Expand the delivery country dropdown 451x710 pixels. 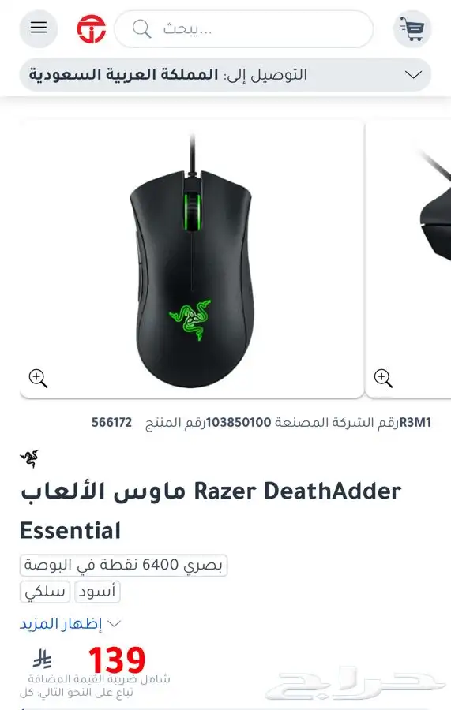pos(225,75)
